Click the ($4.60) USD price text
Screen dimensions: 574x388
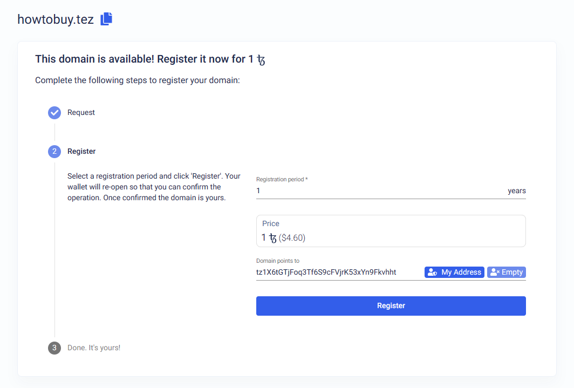292,238
